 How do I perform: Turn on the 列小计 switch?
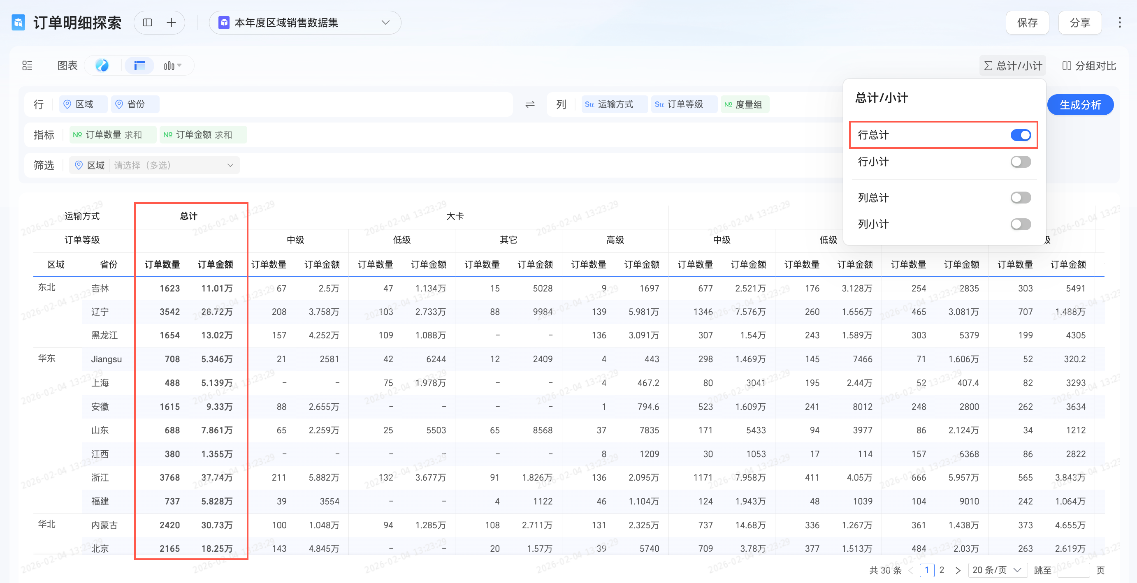pyautogui.click(x=1020, y=224)
